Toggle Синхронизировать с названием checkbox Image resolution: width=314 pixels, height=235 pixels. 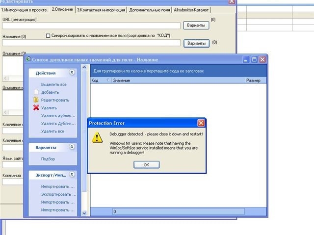pyautogui.click(x=48, y=36)
